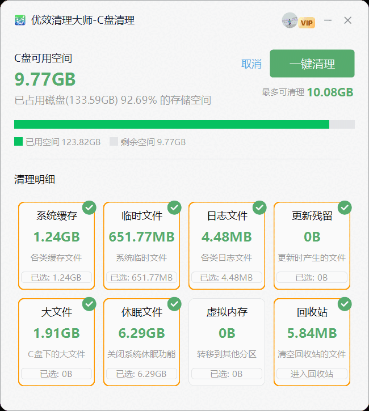
Task: Click 转移到其他分区 description text
Action: 227,354
